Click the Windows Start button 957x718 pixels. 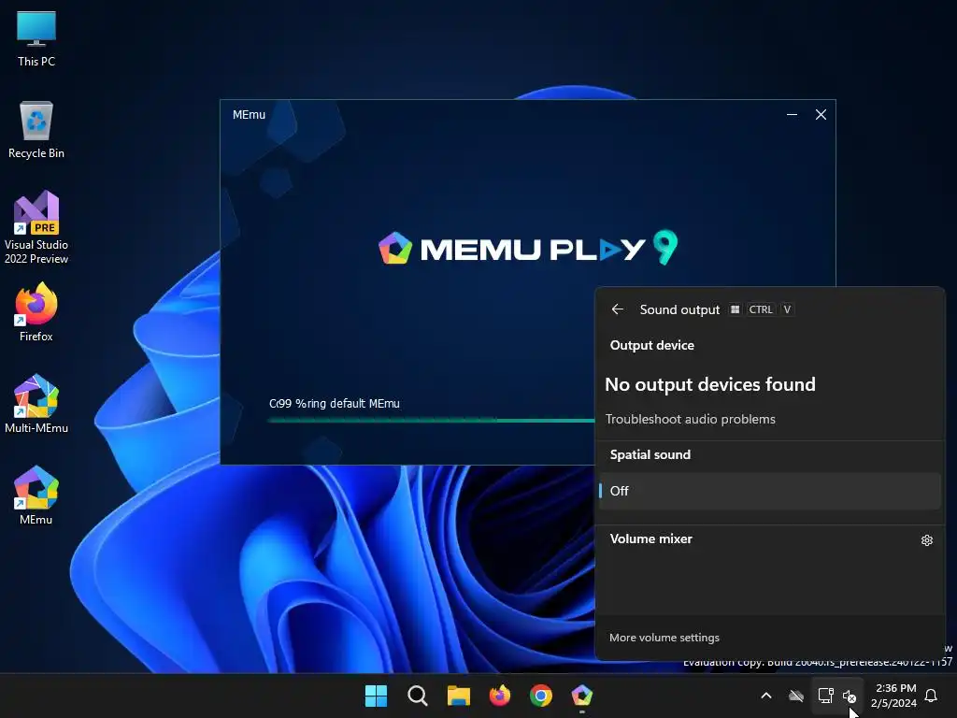click(376, 696)
